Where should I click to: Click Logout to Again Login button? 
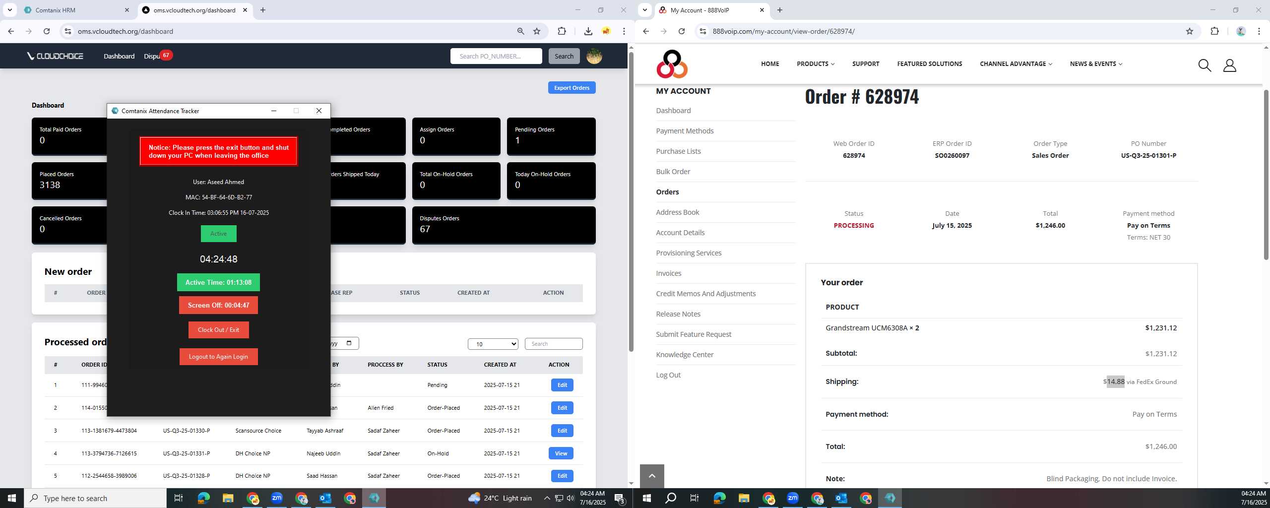(x=218, y=357)
